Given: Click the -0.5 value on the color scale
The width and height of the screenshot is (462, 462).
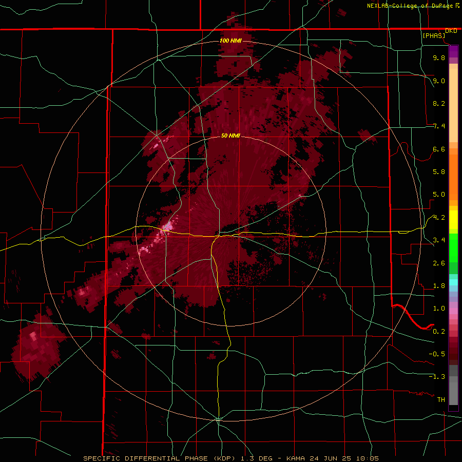Looking at the screenshot, I should [x=437, y=354].
